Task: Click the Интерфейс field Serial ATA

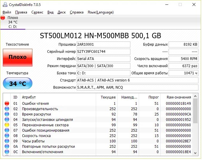Action: pos(104,59)
